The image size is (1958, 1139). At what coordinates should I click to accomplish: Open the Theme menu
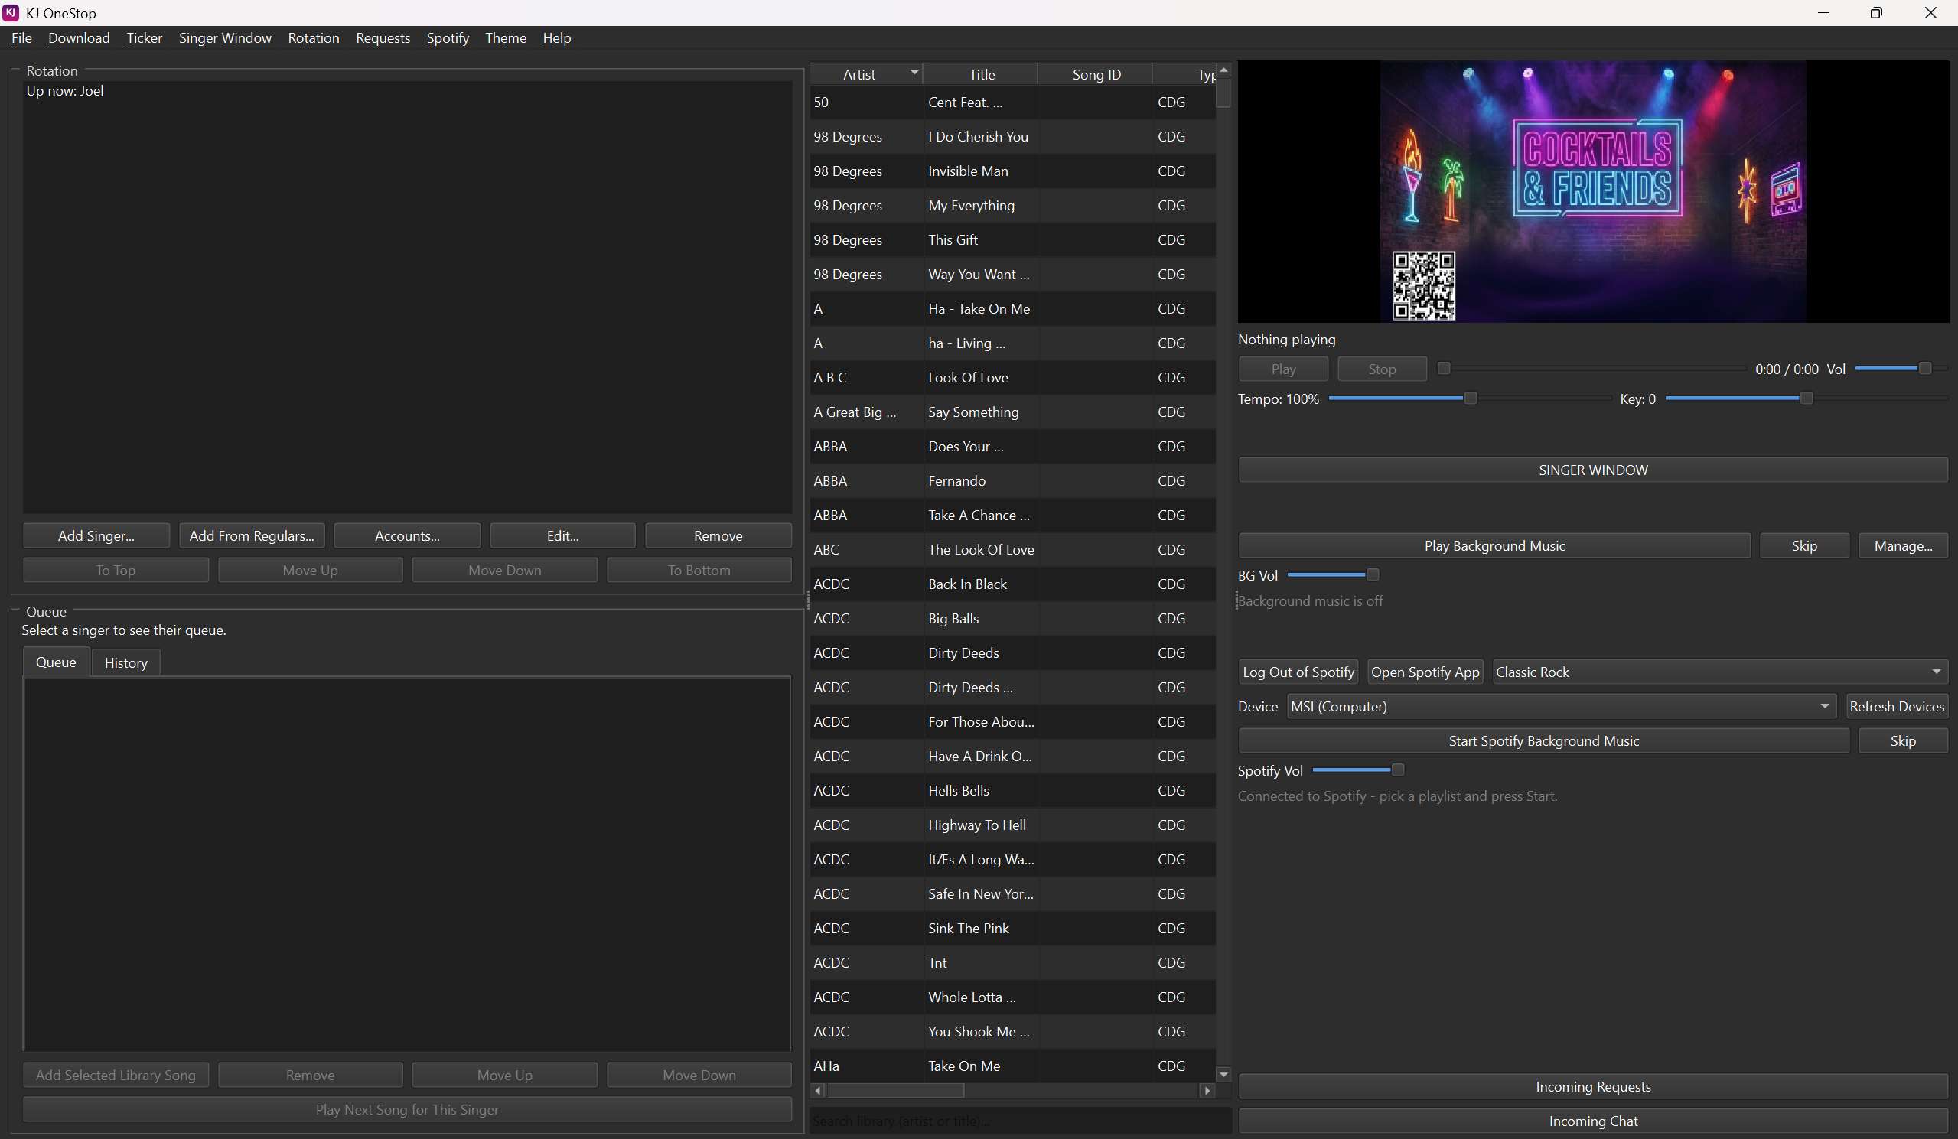pyautogui.click(x=506, y=38)
